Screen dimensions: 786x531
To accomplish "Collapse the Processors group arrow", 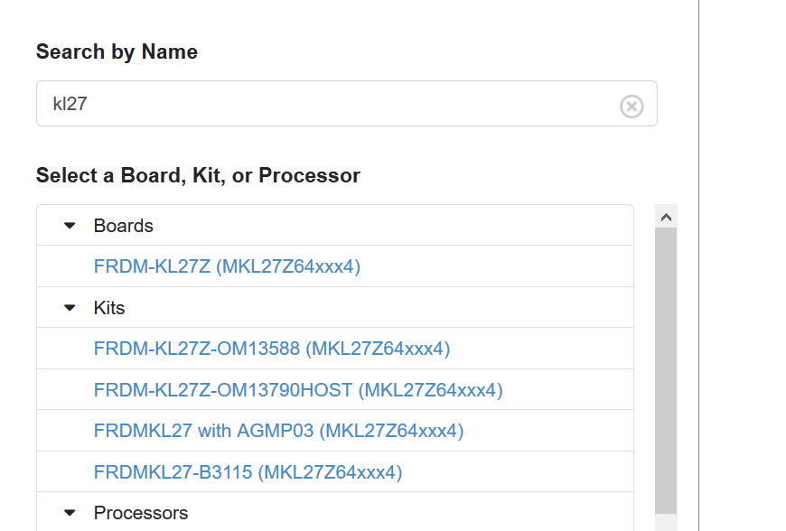I will 70,513.
